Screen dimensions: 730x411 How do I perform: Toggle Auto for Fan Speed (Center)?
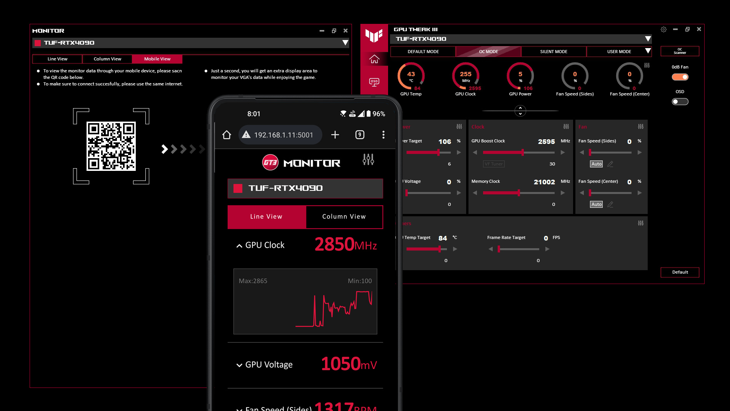point(596,204)
